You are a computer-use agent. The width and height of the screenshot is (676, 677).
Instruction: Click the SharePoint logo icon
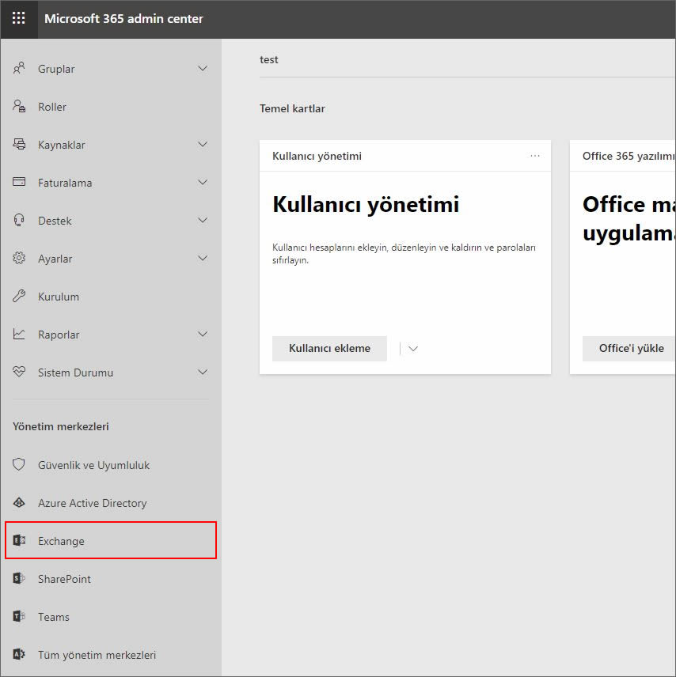19,578
